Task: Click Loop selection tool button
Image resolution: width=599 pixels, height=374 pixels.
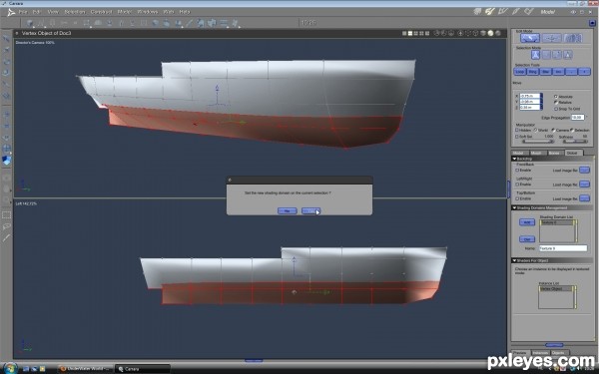Action: (x=520, y=72)
